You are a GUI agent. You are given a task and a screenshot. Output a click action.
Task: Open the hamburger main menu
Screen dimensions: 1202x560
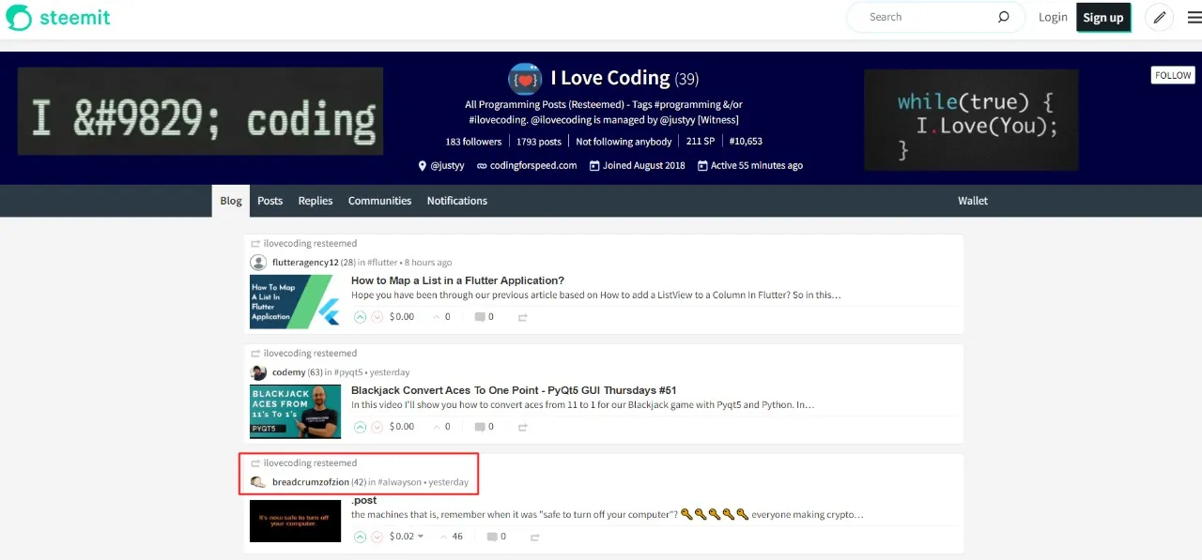point(1194,17)
